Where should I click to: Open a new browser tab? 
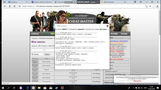coord(125,2)
